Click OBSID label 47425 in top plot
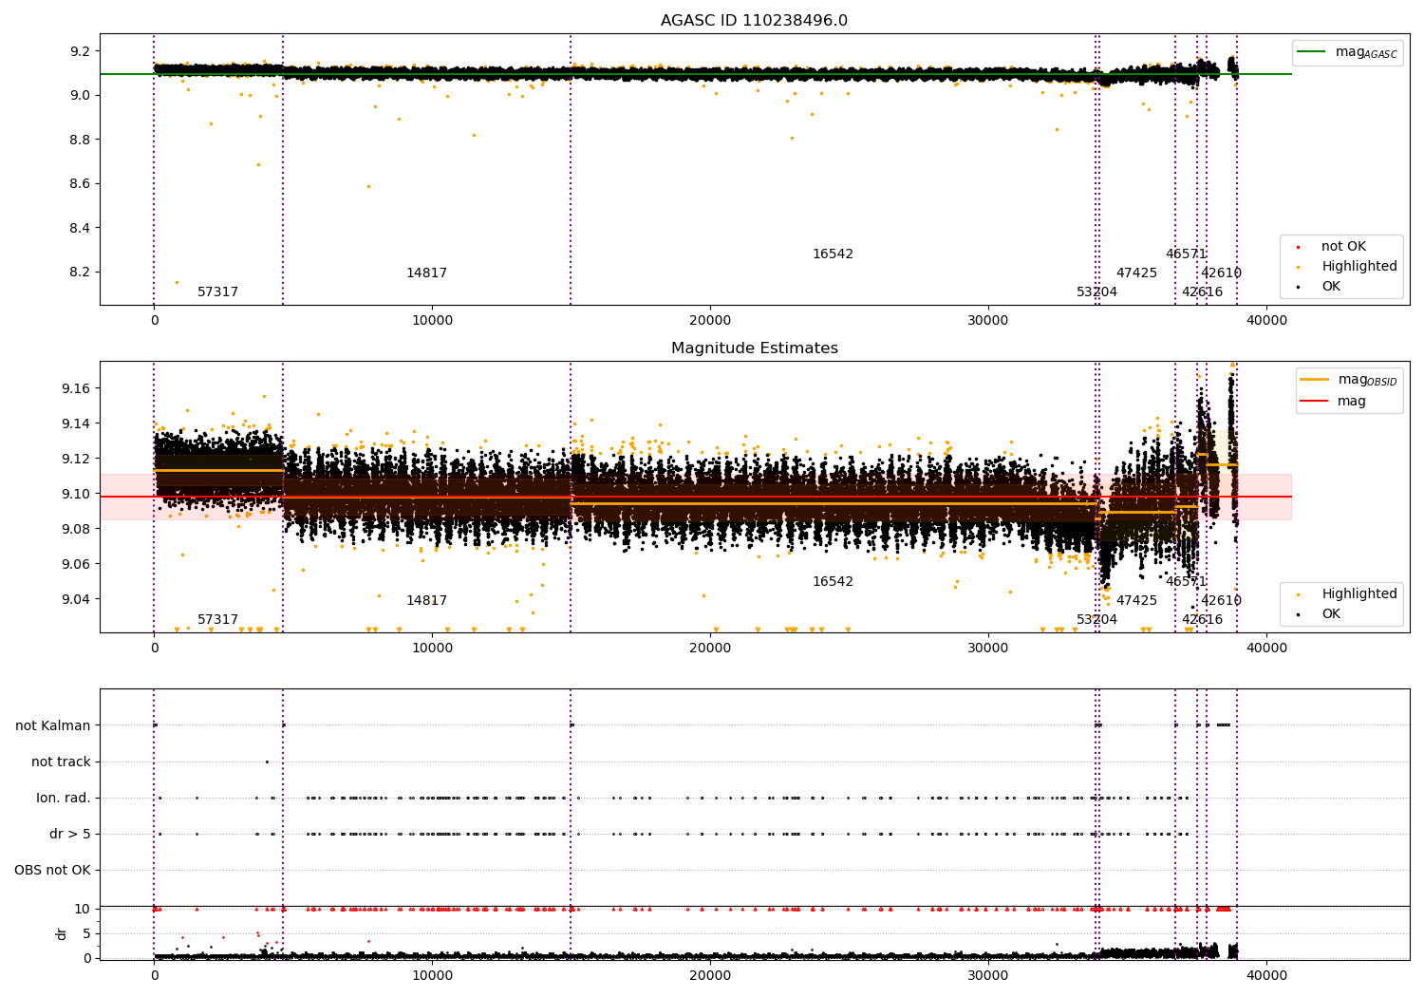This screenshot has height=997, width=1424. point(1136,273)
